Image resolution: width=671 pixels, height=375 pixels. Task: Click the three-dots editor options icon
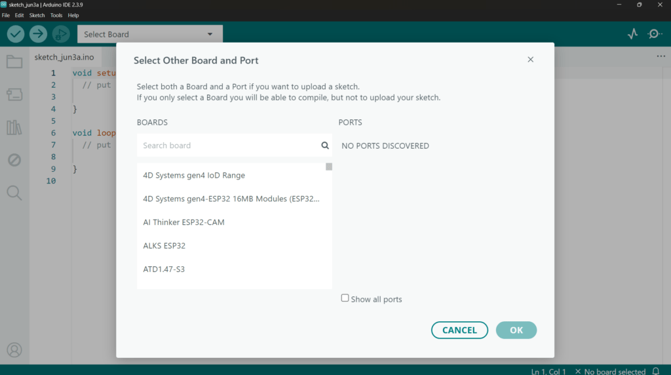[661, 56]
